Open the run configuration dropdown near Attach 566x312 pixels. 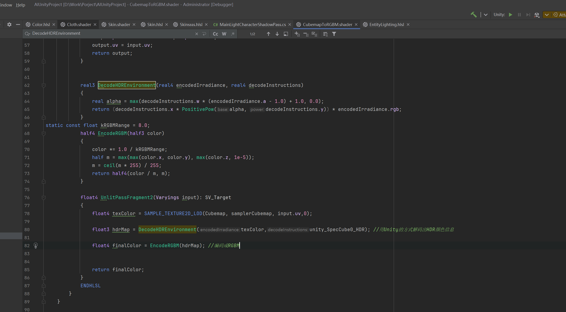tap(547, 15)
